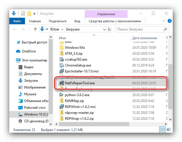Select the ATM_3.4.zip file
Viewport: 182px width, 142px height.
[74, 54]
